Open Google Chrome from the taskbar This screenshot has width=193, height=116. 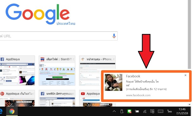point(12,111)
